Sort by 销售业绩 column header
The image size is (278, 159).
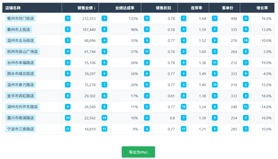(80, 8)
